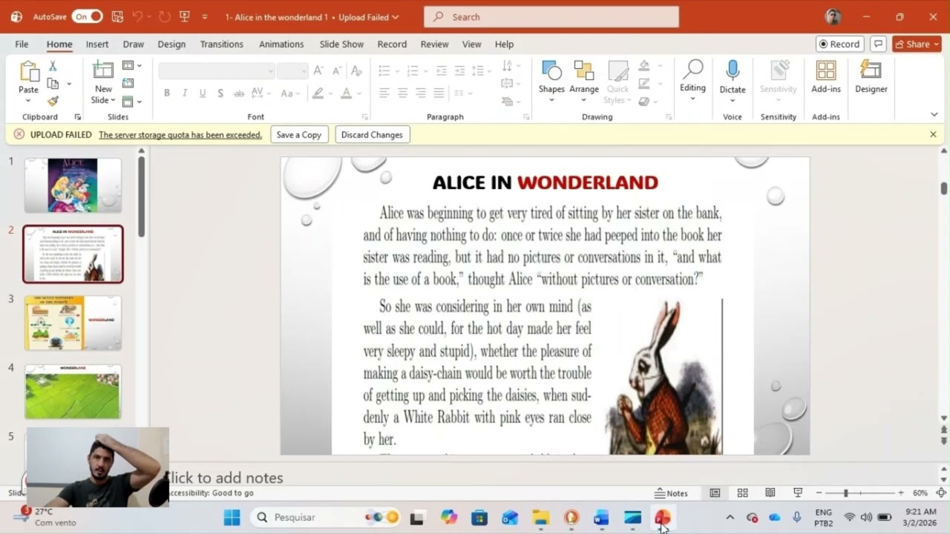The height and width of the screenshot is (534, 950).
Task: Click the Search box in title bar
Action: click(x=551, y=17)
